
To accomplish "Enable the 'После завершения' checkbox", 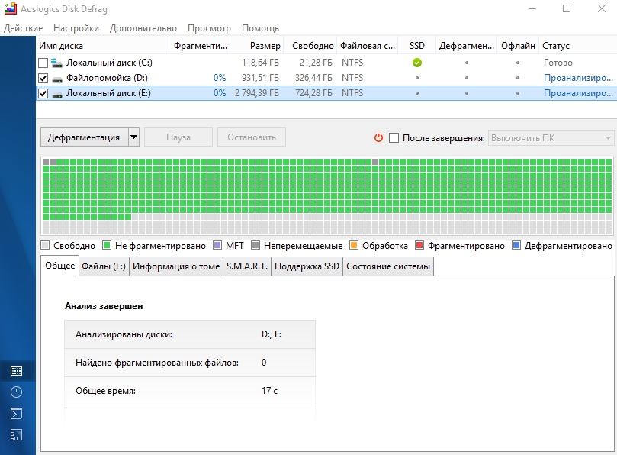I will coord(394,138).
